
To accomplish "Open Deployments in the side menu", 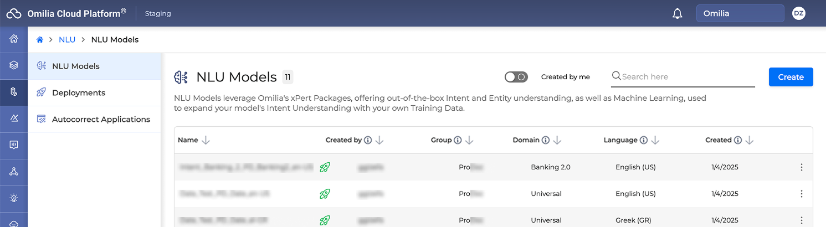I will pos(78,93).
